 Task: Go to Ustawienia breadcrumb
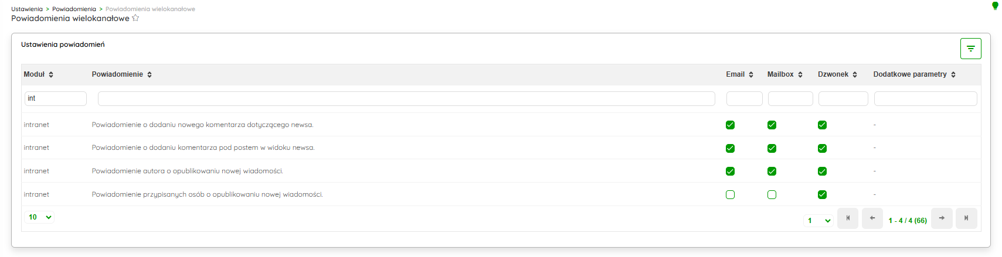click(x=27, y=9)
